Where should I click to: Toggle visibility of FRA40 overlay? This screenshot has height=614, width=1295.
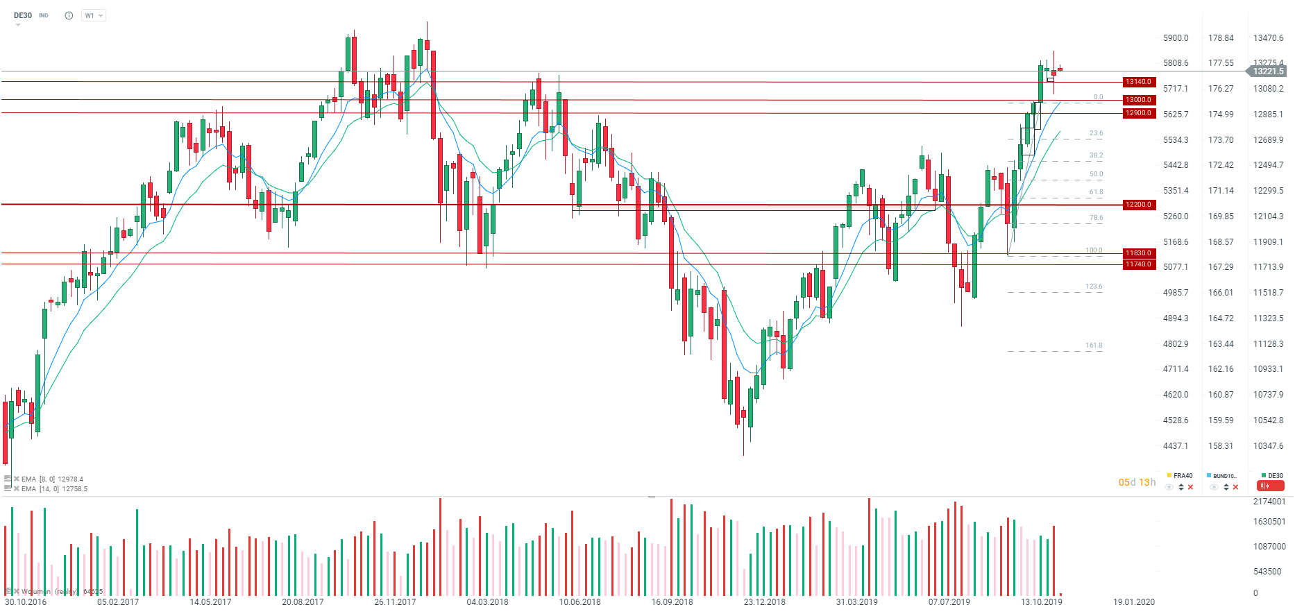click(1169, 487)
